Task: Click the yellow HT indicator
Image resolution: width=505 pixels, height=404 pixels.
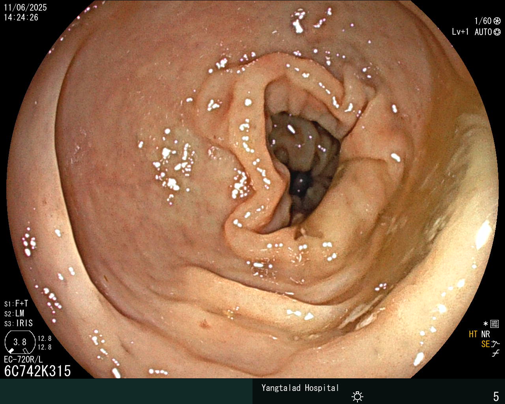Action: pyautogui.click(x=473, y=334)
